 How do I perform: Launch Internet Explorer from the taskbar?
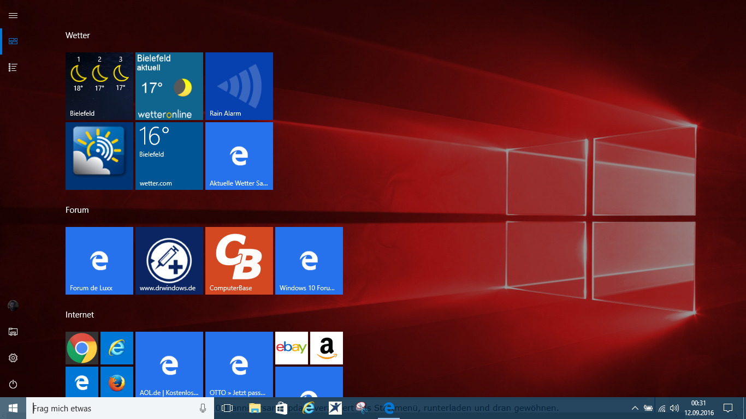(308, 408)
